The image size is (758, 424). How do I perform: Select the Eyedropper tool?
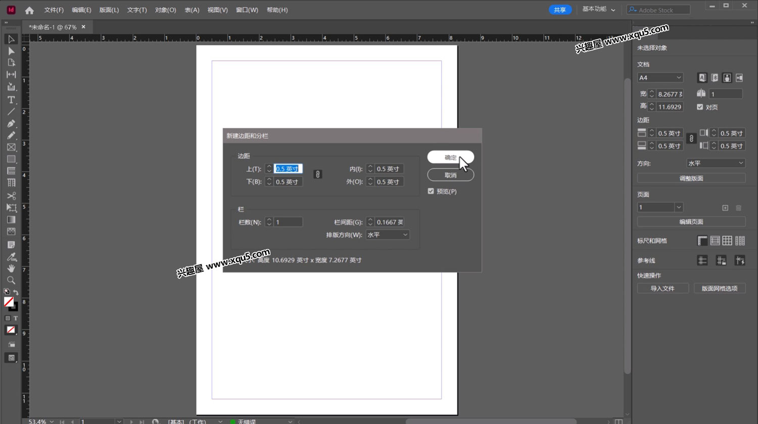click(x=11, y=257)
